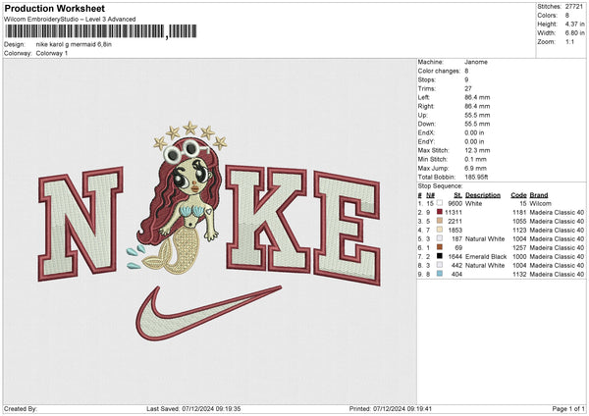This screenshot has height=416, width=589.
Task: Click 'Emerald Black' description in row 7
Action: (x=486, y=256)
